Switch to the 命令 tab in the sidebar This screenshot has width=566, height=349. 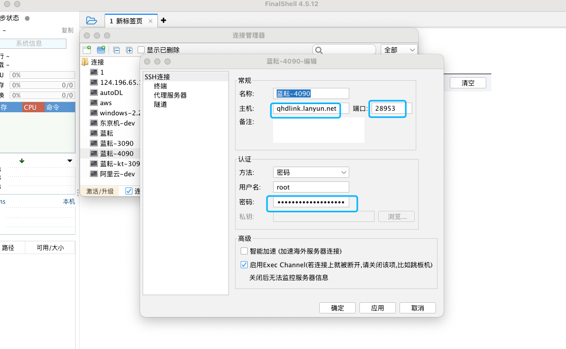click(x=53, y=107)
